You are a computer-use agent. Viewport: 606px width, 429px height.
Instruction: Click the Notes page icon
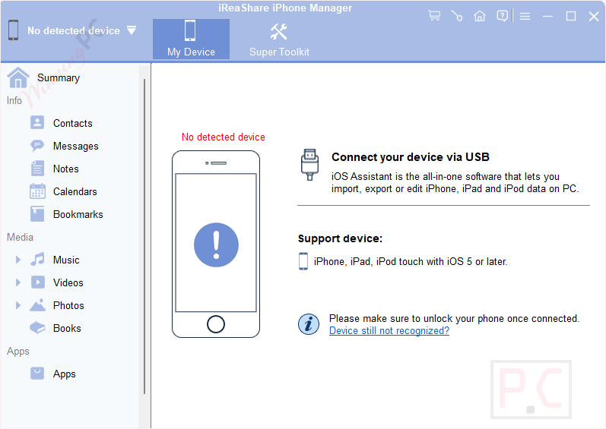click(37, 169)
